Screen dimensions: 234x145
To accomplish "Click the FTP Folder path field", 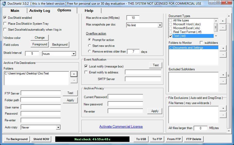I will [41, 100].
